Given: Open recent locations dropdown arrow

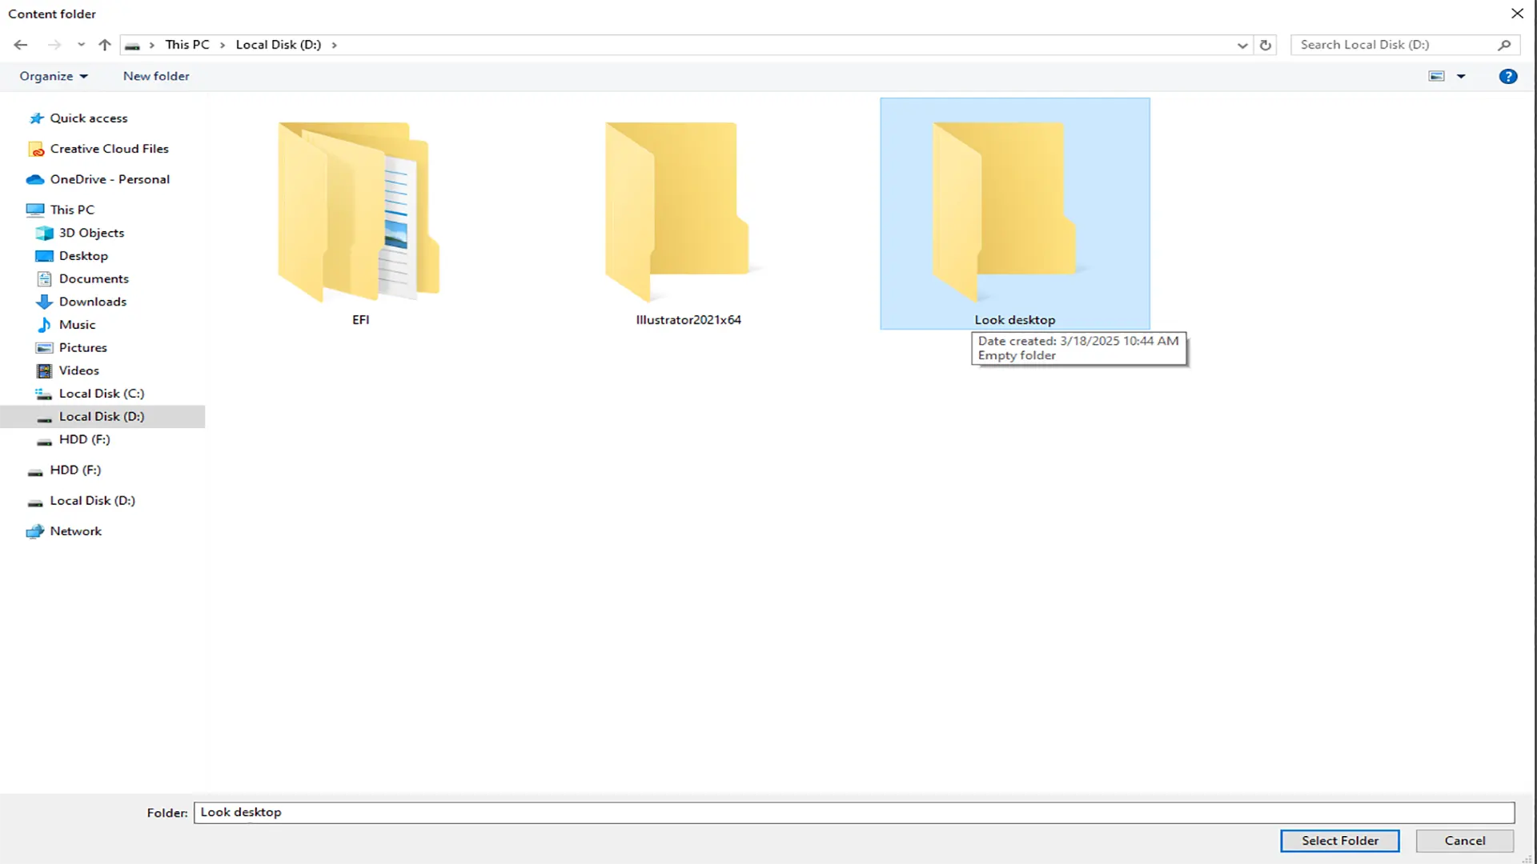Looking at the screenshot, I should point(81,45).
